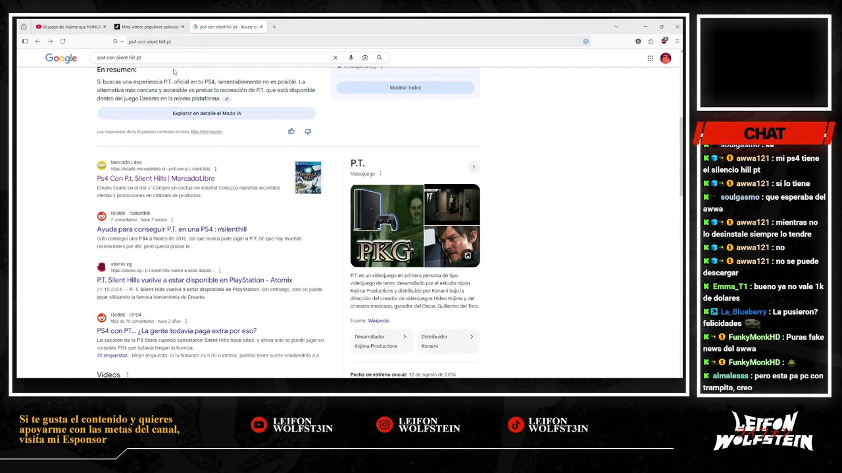This screenshot has height=473, width=842.
Task: Give thumbs down to AI summary
Action: pos(308,131)
